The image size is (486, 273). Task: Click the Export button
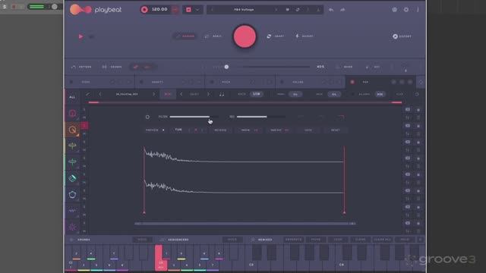(402, 36)
